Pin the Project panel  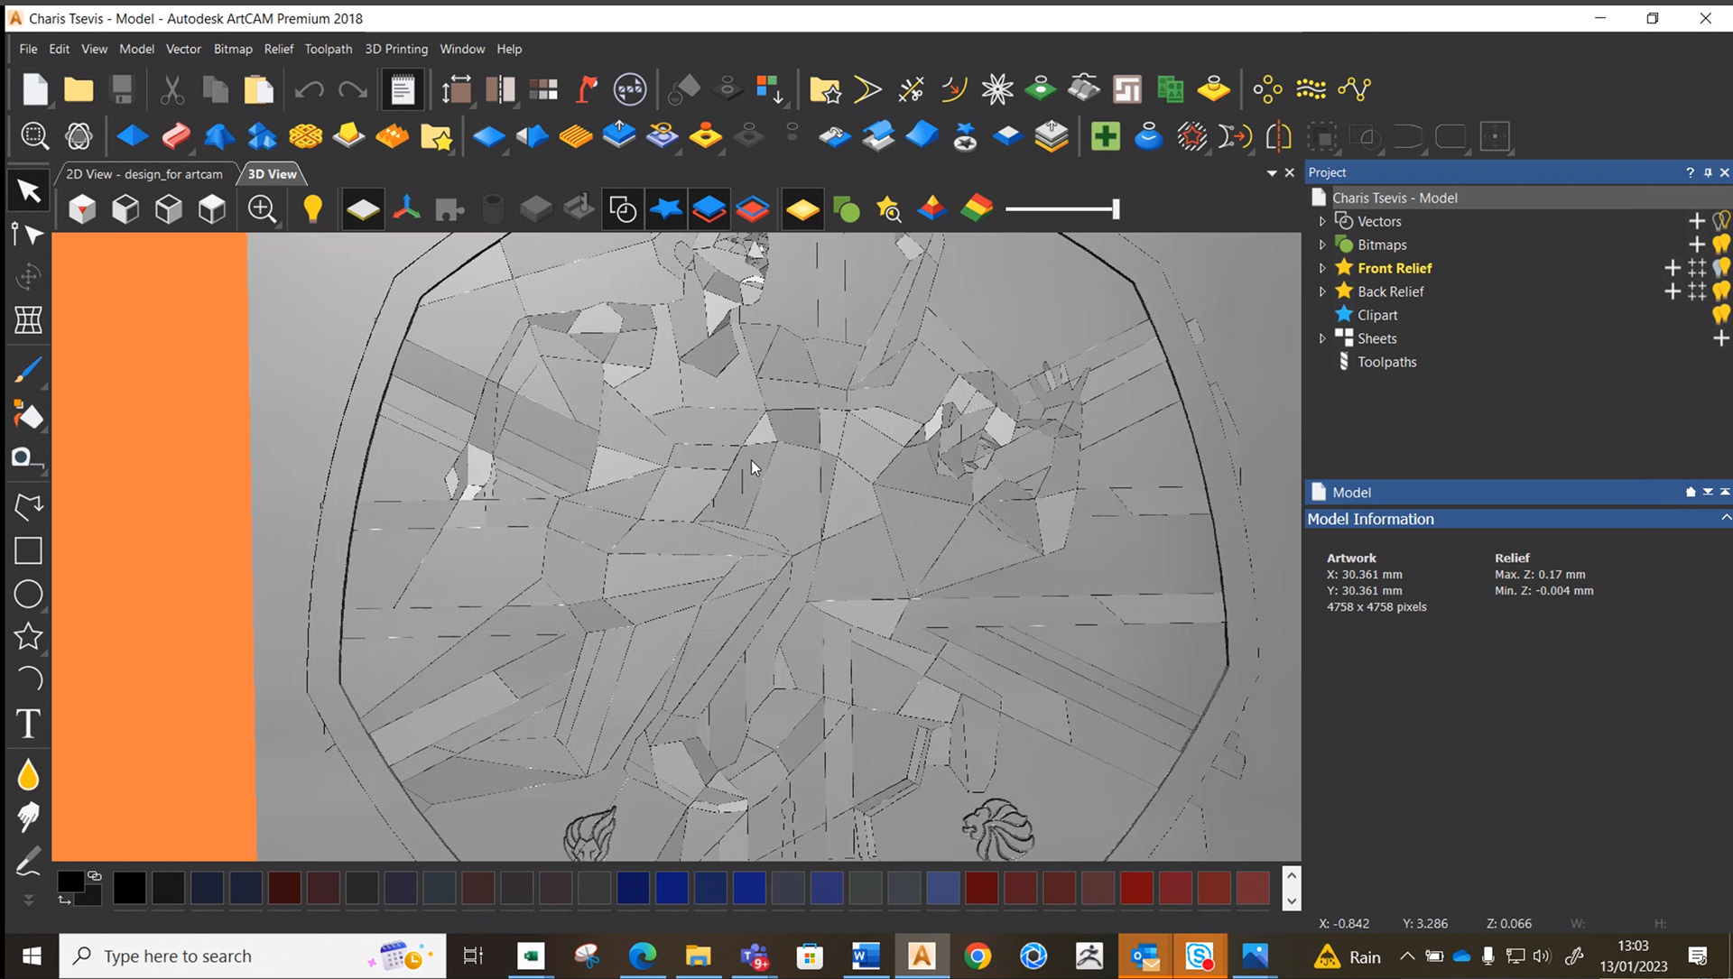pos(1708,172)
